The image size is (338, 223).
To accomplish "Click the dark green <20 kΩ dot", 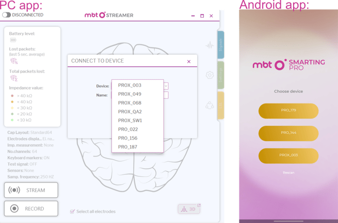I will (12, 114).
